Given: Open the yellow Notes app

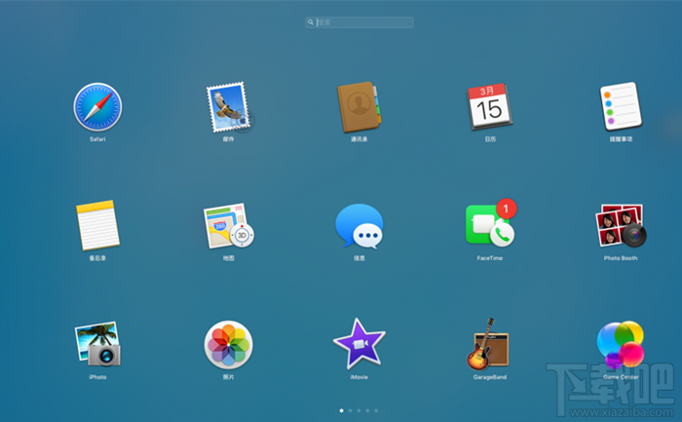Looking at the screenshot, I should pos(97,225).
